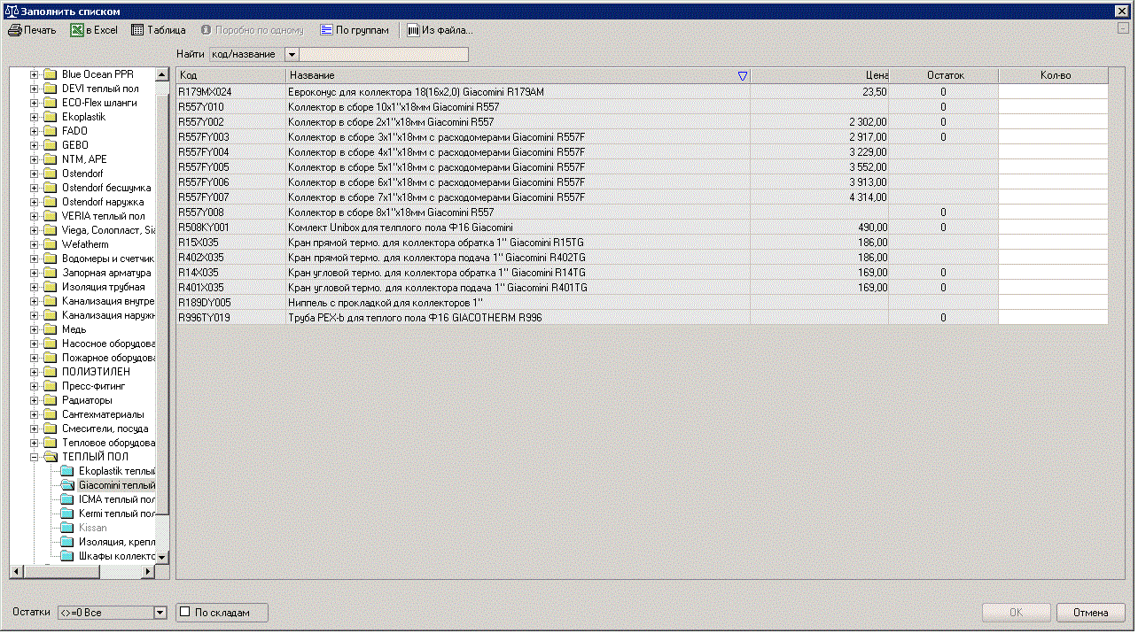Image resolution: width=1138 pixels, height=641 pixels.
Task: Click the Кол-во cell for R557Y002
Action: click(x=1054, y=122)
